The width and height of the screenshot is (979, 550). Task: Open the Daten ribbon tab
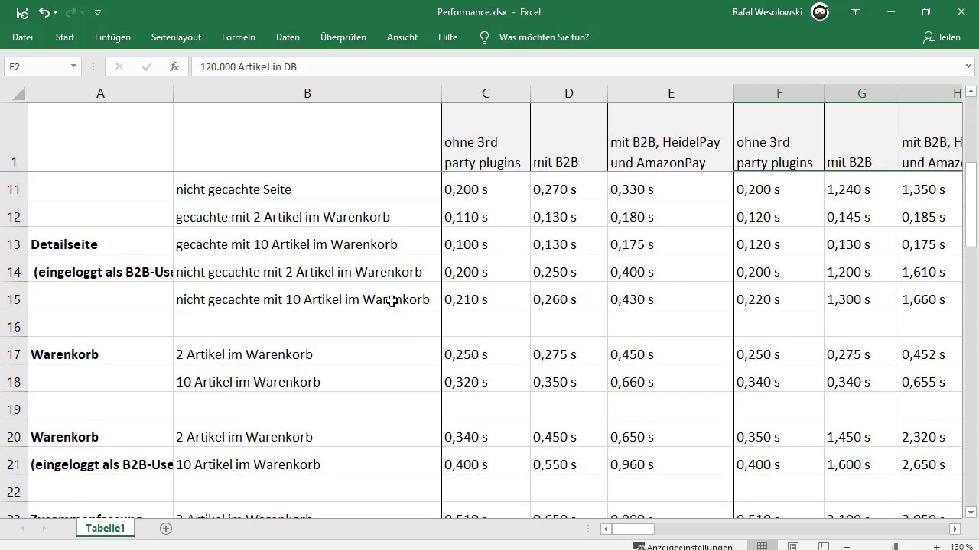coord(288,37)
